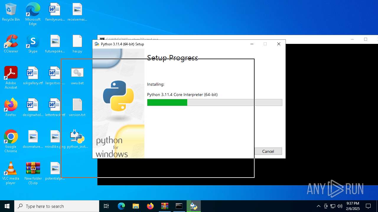Switch to Python installer on taskbar
This screenshot has width=378, height=212.
click(194, 206)
